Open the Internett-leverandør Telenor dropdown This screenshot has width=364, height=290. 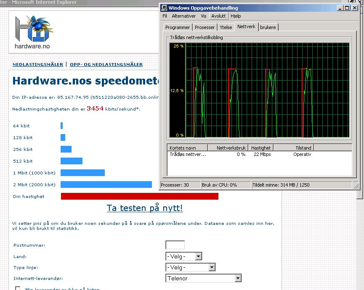tap(204, 278)
